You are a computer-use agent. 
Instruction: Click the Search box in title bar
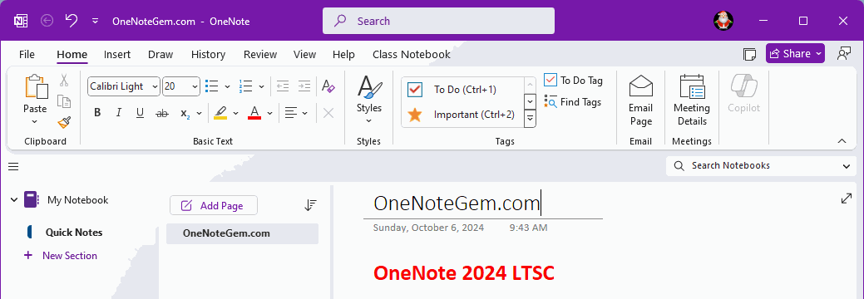click(x=438, y=21)
